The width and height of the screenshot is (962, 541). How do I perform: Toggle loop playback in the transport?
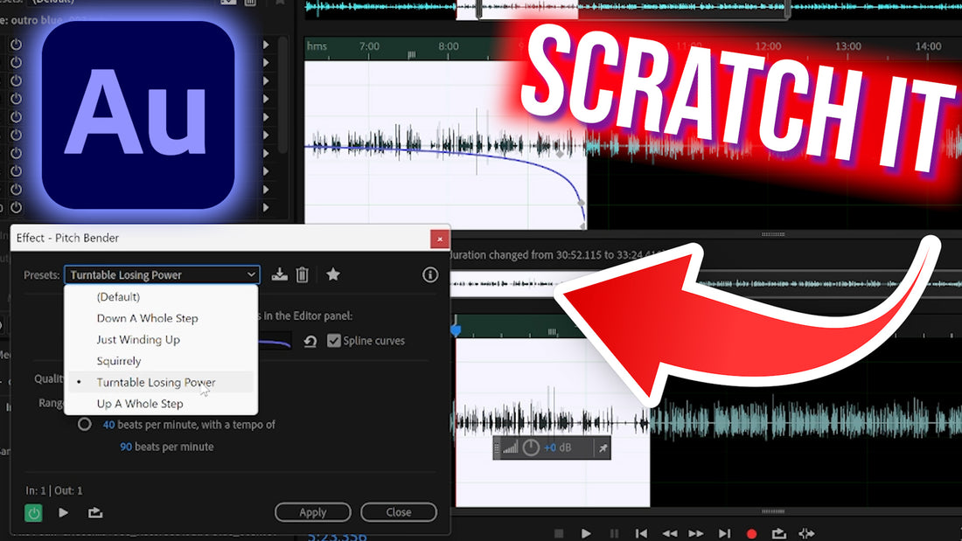[x=778, y=534]
